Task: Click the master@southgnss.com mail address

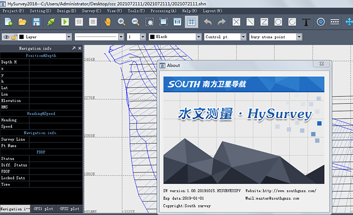Action: pos(278,198)
